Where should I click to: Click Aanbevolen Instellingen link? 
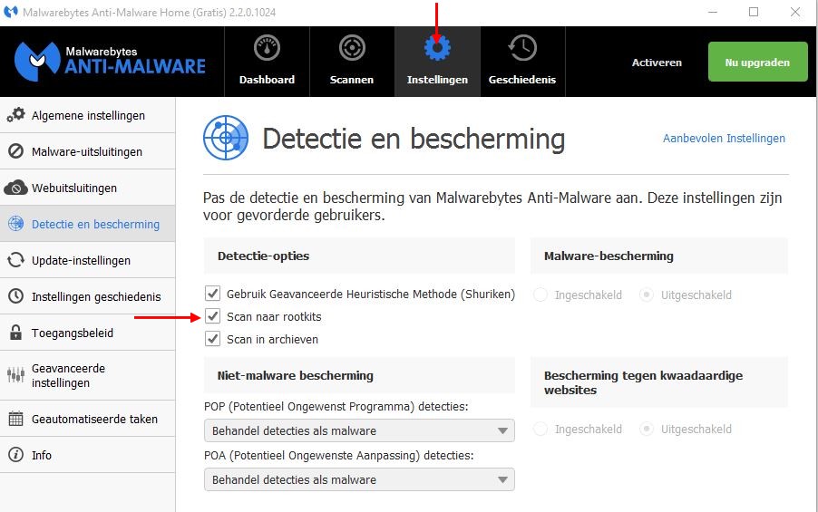coord(724,138)
